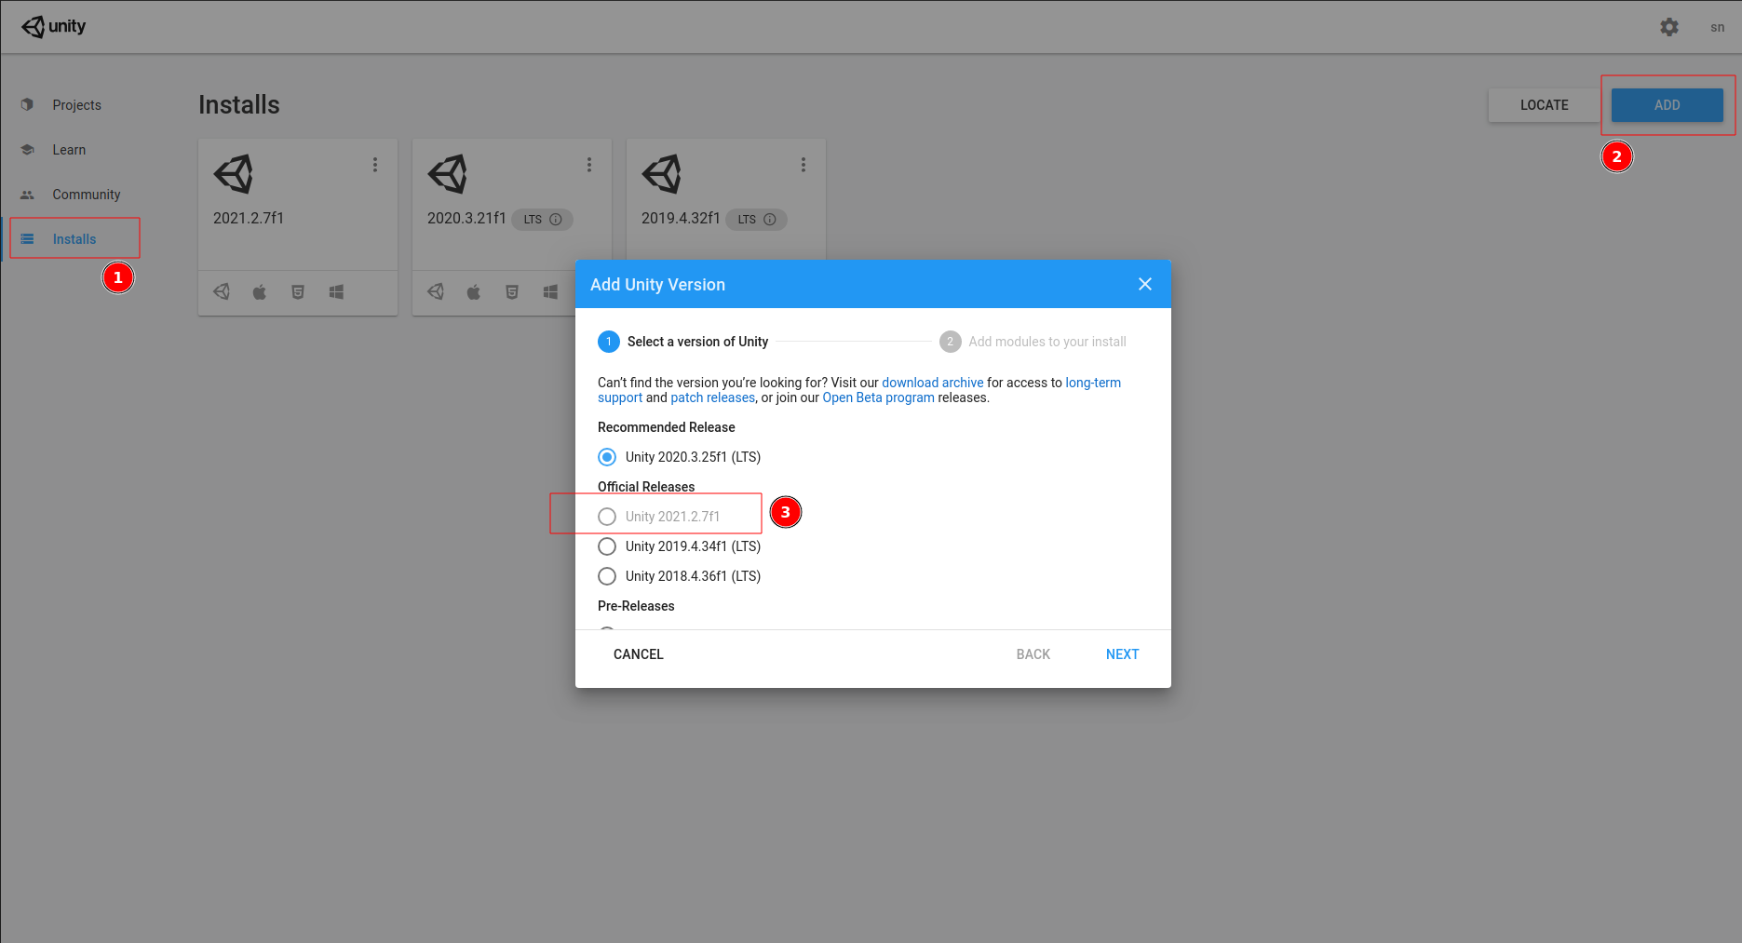The width and height of the screenshot is (1742, 943).
Task: Click Unity module icon under 2020.3.21f1
Action: coord(436,291)
